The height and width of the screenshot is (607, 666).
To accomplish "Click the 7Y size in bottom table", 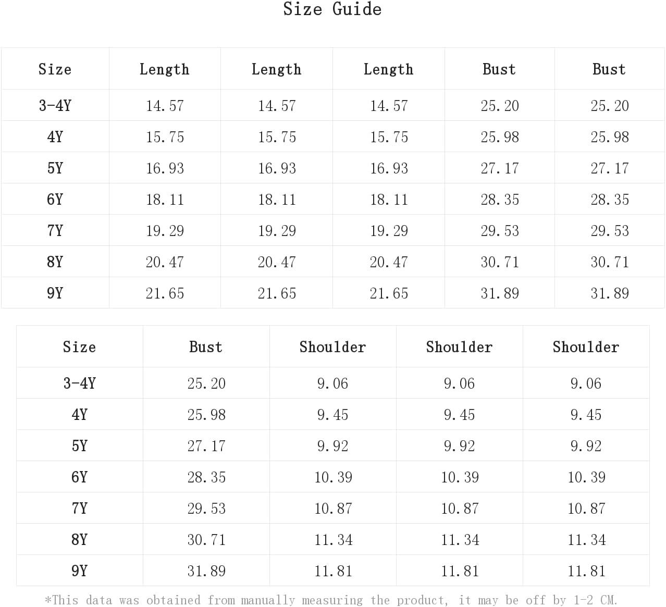I will (x=79, y=508).
